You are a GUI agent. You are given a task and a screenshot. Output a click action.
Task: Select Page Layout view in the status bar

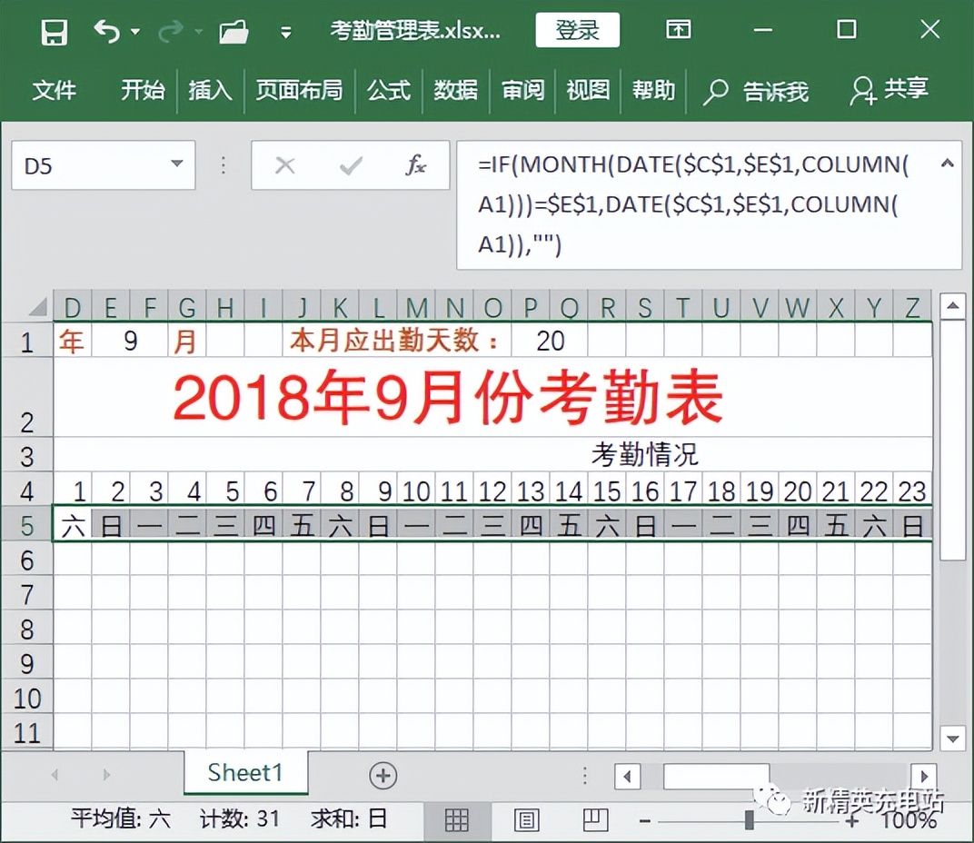coord(527,821)
